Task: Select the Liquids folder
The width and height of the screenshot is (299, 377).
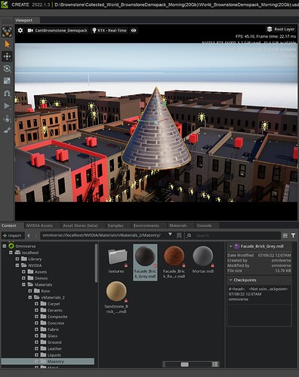Action: tap(54, 355)
